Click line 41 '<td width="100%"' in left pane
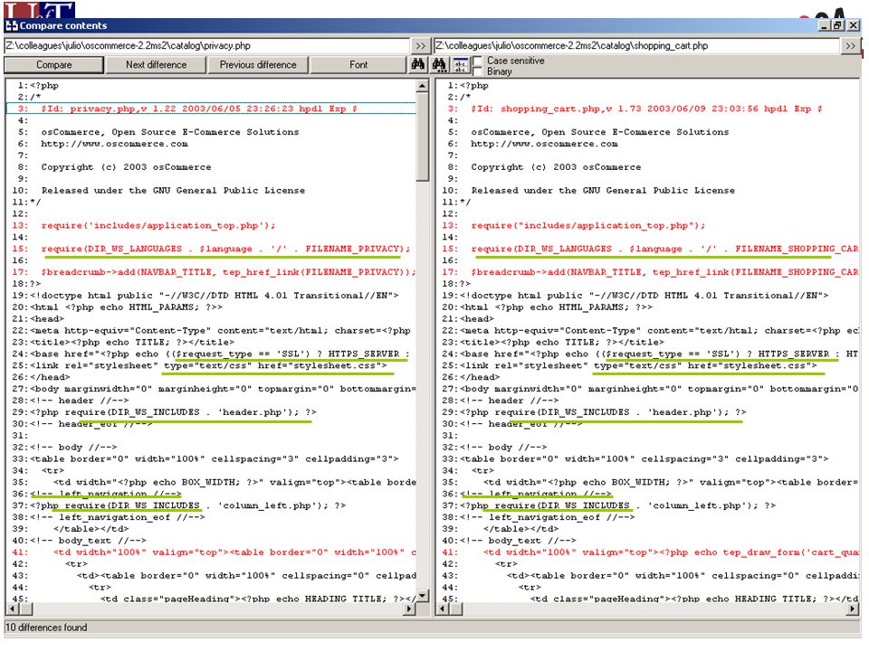The height and width of the screenshot is (651, 869). click(211, 552)
